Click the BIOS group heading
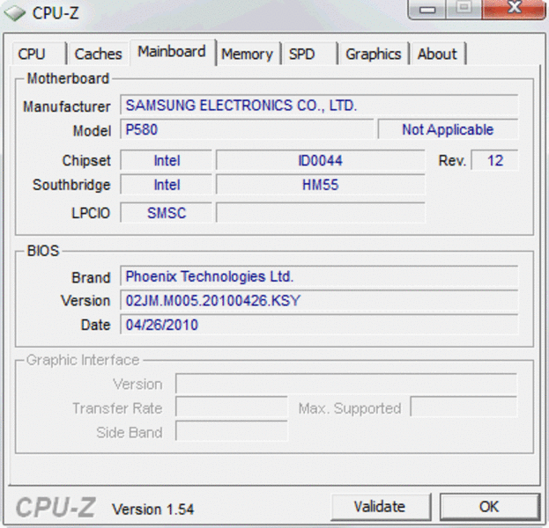Viewport: 549px width, 528px height. (43, 251)
